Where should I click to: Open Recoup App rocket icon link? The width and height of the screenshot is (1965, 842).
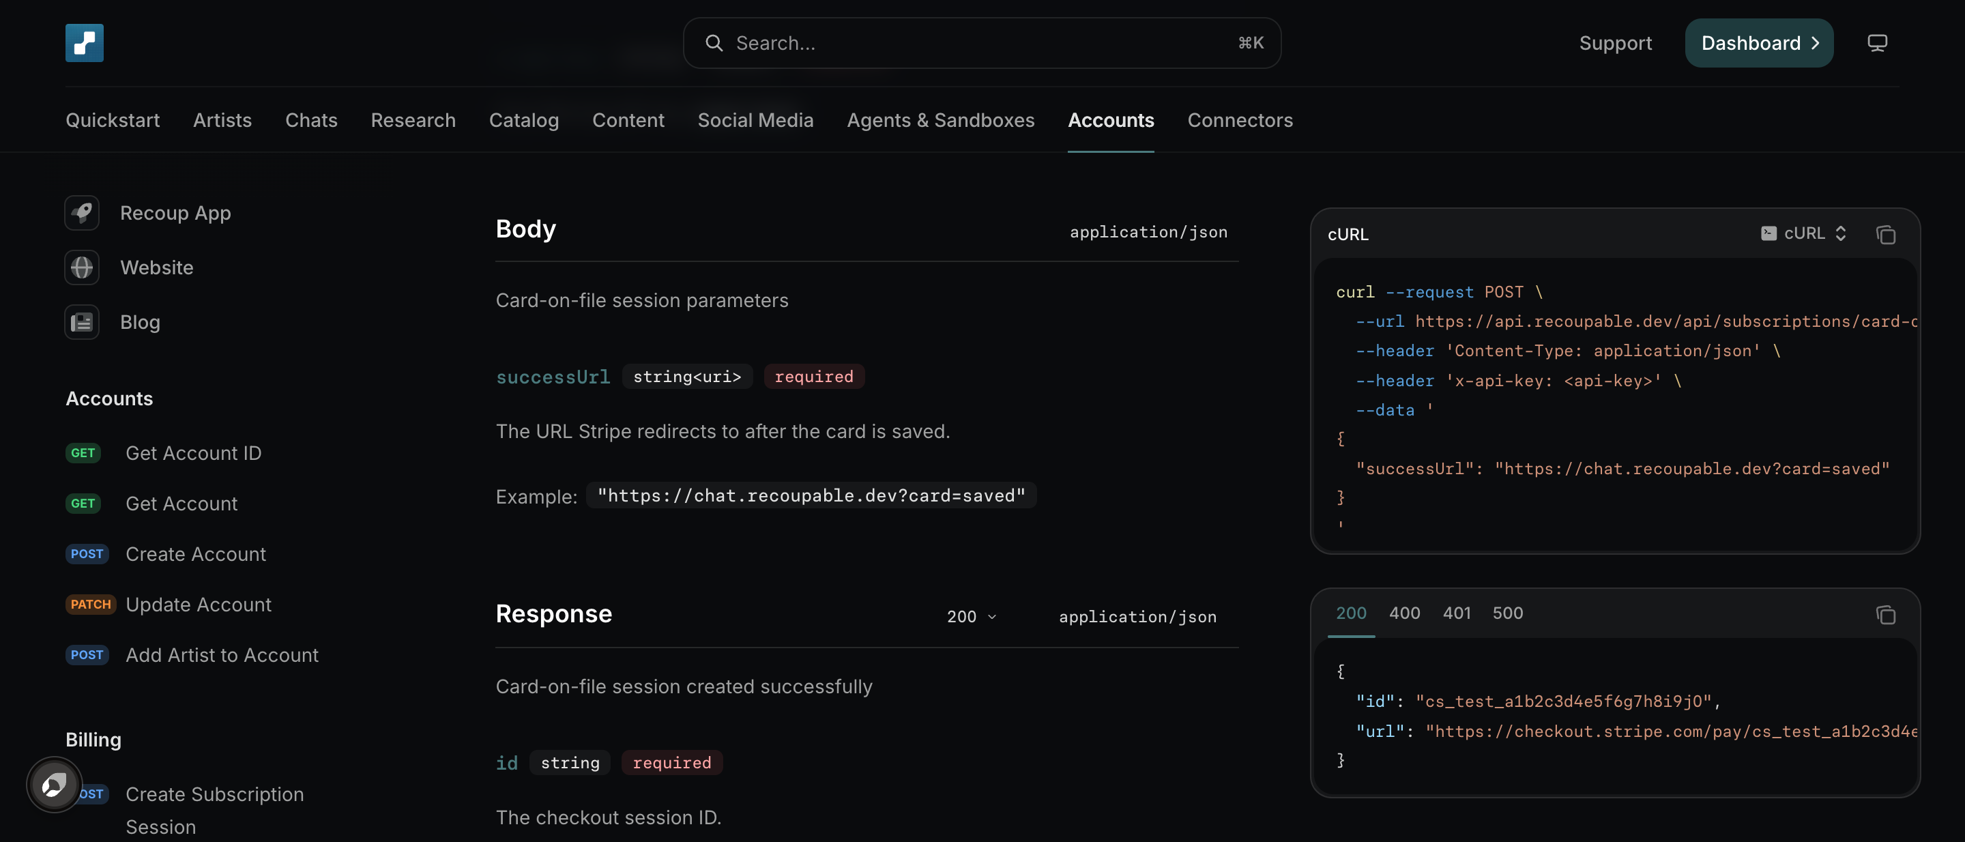coord(82,213)
